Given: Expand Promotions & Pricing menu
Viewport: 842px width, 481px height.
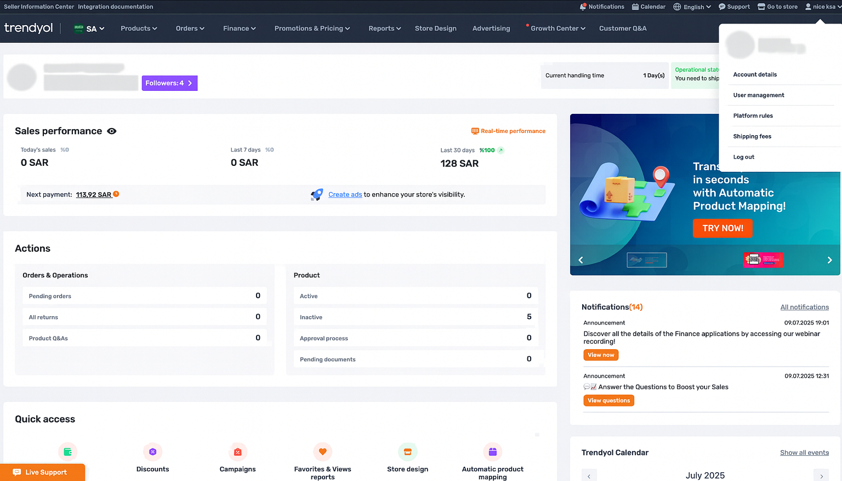Looking at the screenshot, I should (312, 28).
